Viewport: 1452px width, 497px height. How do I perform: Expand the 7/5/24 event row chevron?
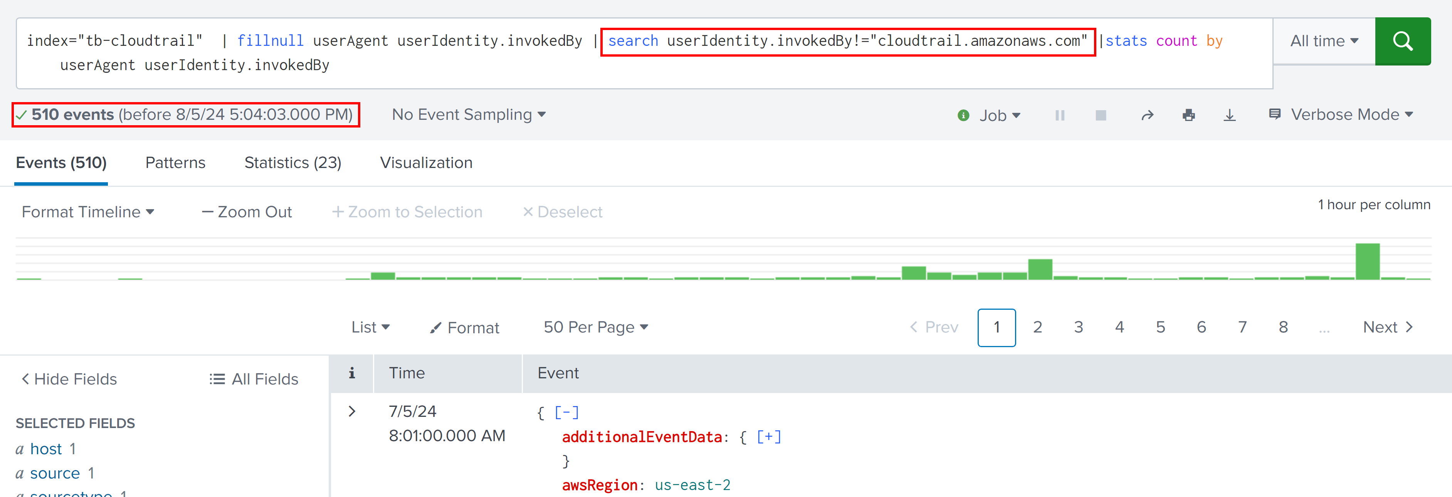tap(352, 411)
